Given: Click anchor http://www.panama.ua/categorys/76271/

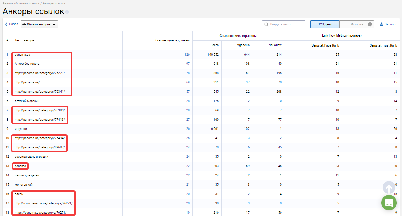Looking at the screenshot, I should 43,203.
